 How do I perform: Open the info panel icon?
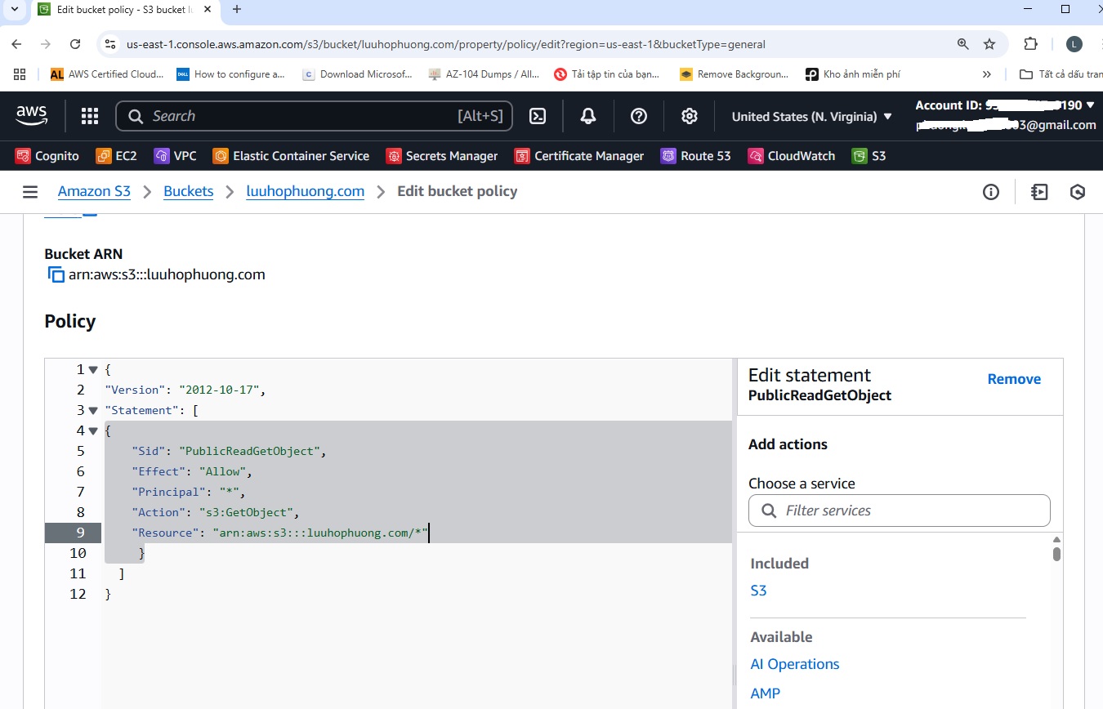991,192
